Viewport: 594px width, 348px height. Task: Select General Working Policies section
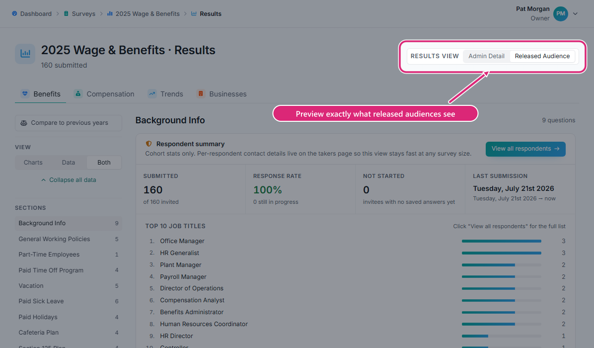(69, 239)
